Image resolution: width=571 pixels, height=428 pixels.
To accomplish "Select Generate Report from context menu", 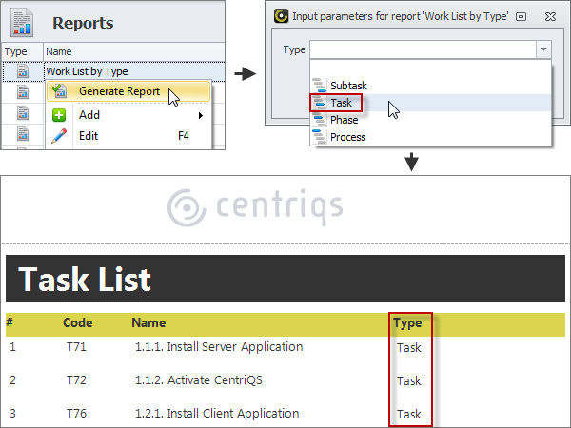I will [119, 91].
